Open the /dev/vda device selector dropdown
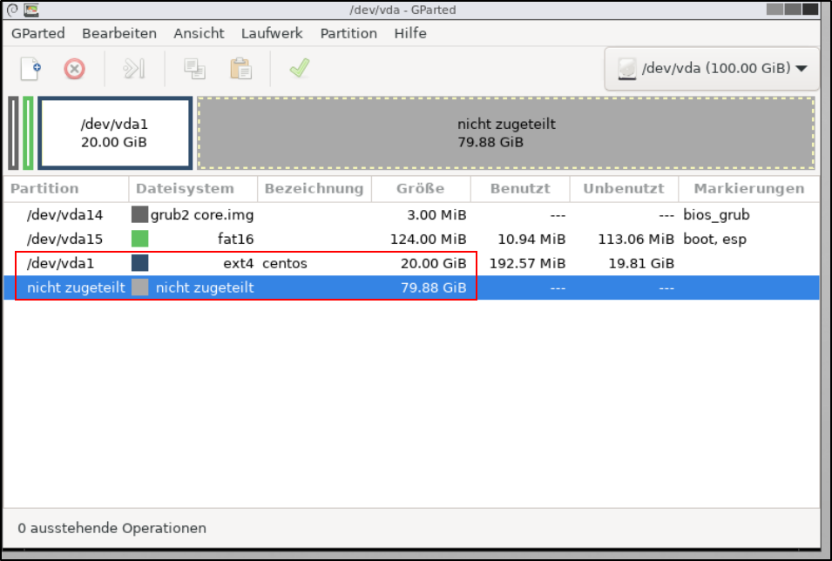832x561 pixels. coord(710,68)
